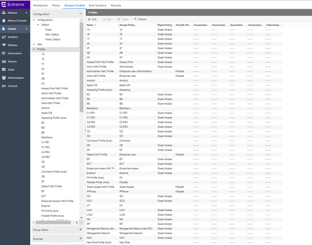Collapse the Configuration panel with minus
312x245 pixels.
[x=81, y=14]
